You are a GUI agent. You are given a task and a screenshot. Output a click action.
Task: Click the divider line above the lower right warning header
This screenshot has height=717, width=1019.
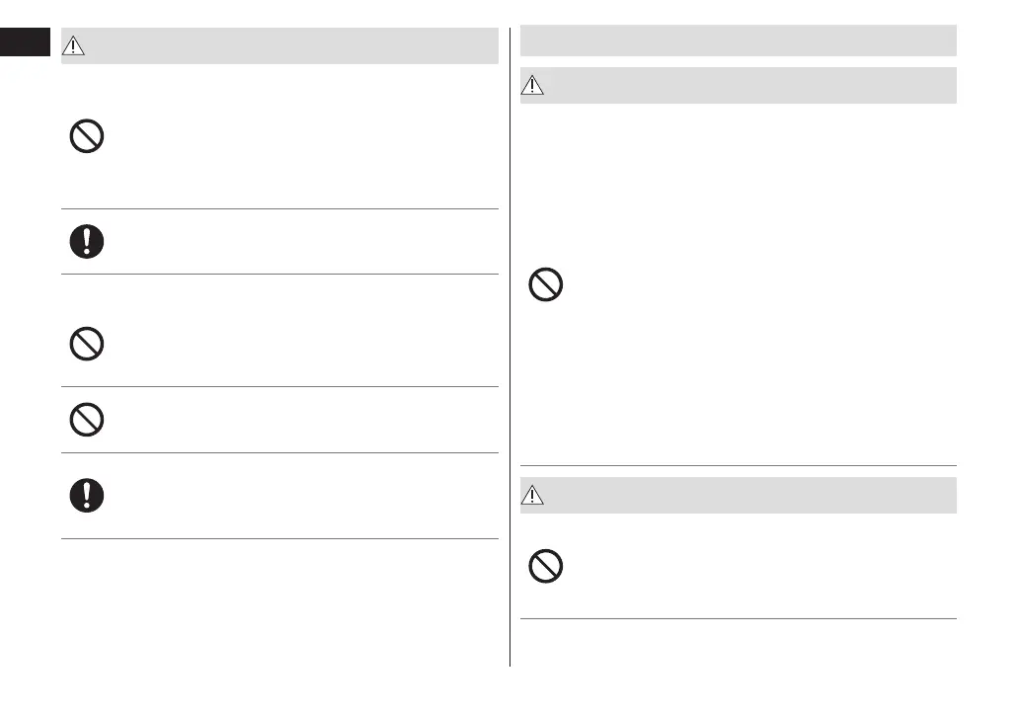(x=738, y=465)
